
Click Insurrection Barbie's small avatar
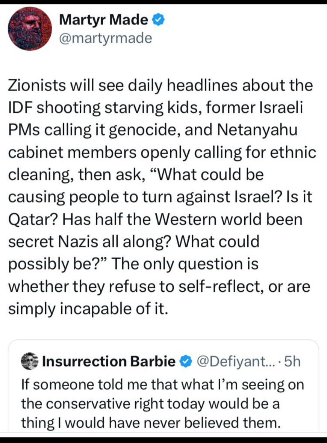[x=30, y=361]
